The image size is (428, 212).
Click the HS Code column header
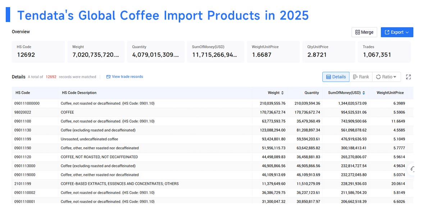tap(23, 93)
